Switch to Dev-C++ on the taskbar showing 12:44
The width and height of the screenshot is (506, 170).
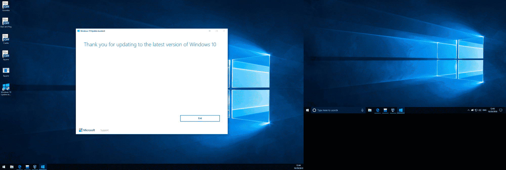coord(27,167)
